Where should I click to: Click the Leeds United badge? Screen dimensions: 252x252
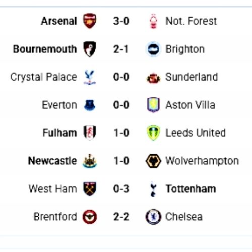tap(153, 133)
